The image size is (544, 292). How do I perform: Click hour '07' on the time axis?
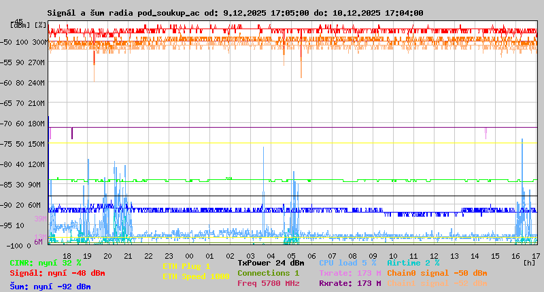click(332, 256)
